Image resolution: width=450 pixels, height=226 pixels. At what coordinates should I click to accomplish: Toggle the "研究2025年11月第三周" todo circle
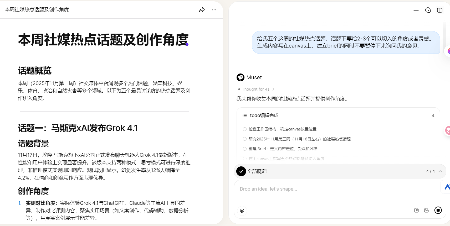pyautogui.click(x=245, y=139)
